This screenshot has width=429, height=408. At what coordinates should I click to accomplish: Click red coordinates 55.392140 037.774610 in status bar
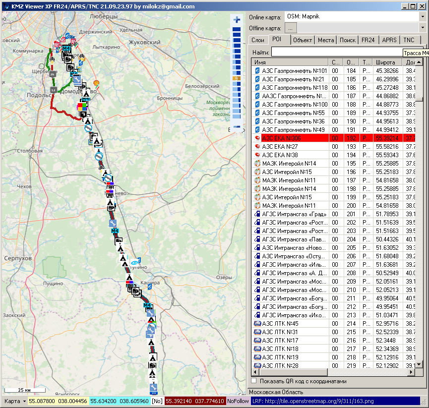pyautogui.click(x=195, y=401)
